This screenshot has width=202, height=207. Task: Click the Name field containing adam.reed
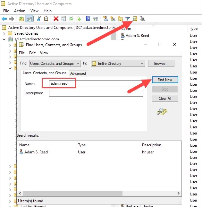coord(96,83)
